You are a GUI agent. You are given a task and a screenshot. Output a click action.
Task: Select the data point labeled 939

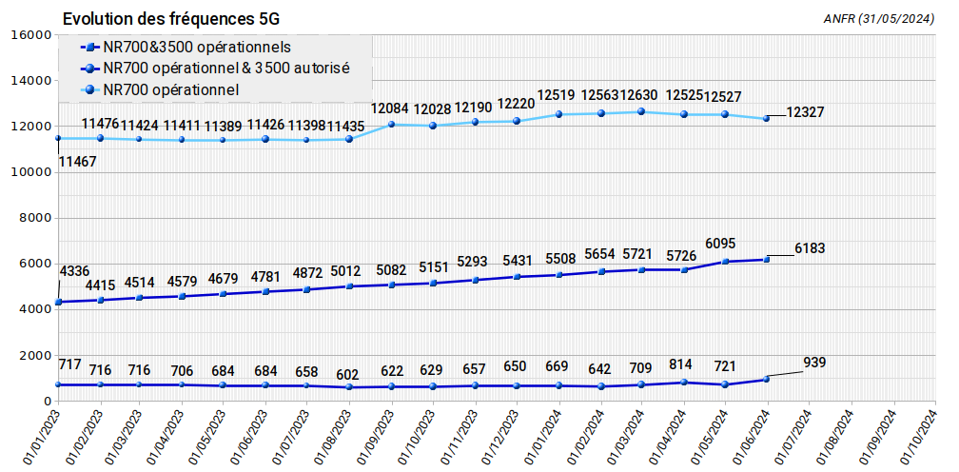pos(767,379)
